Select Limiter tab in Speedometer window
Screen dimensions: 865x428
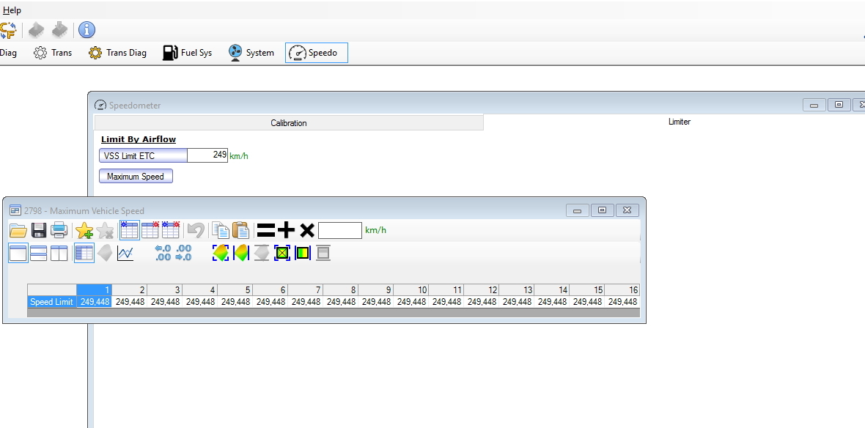tap(679, 122)
